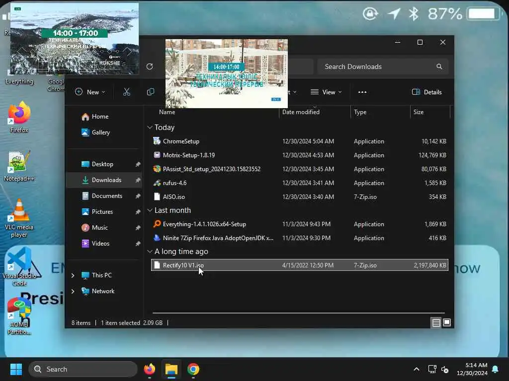Screen dimensions: 509x381
Task: Collapse the Last month group
Action: 150,210
